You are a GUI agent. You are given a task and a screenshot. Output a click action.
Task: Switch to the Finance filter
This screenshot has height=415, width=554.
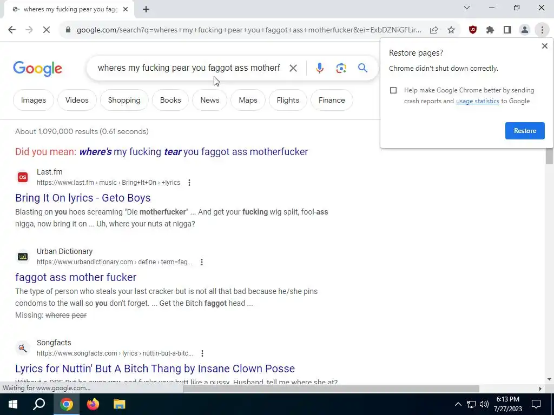tap(332, 100)
